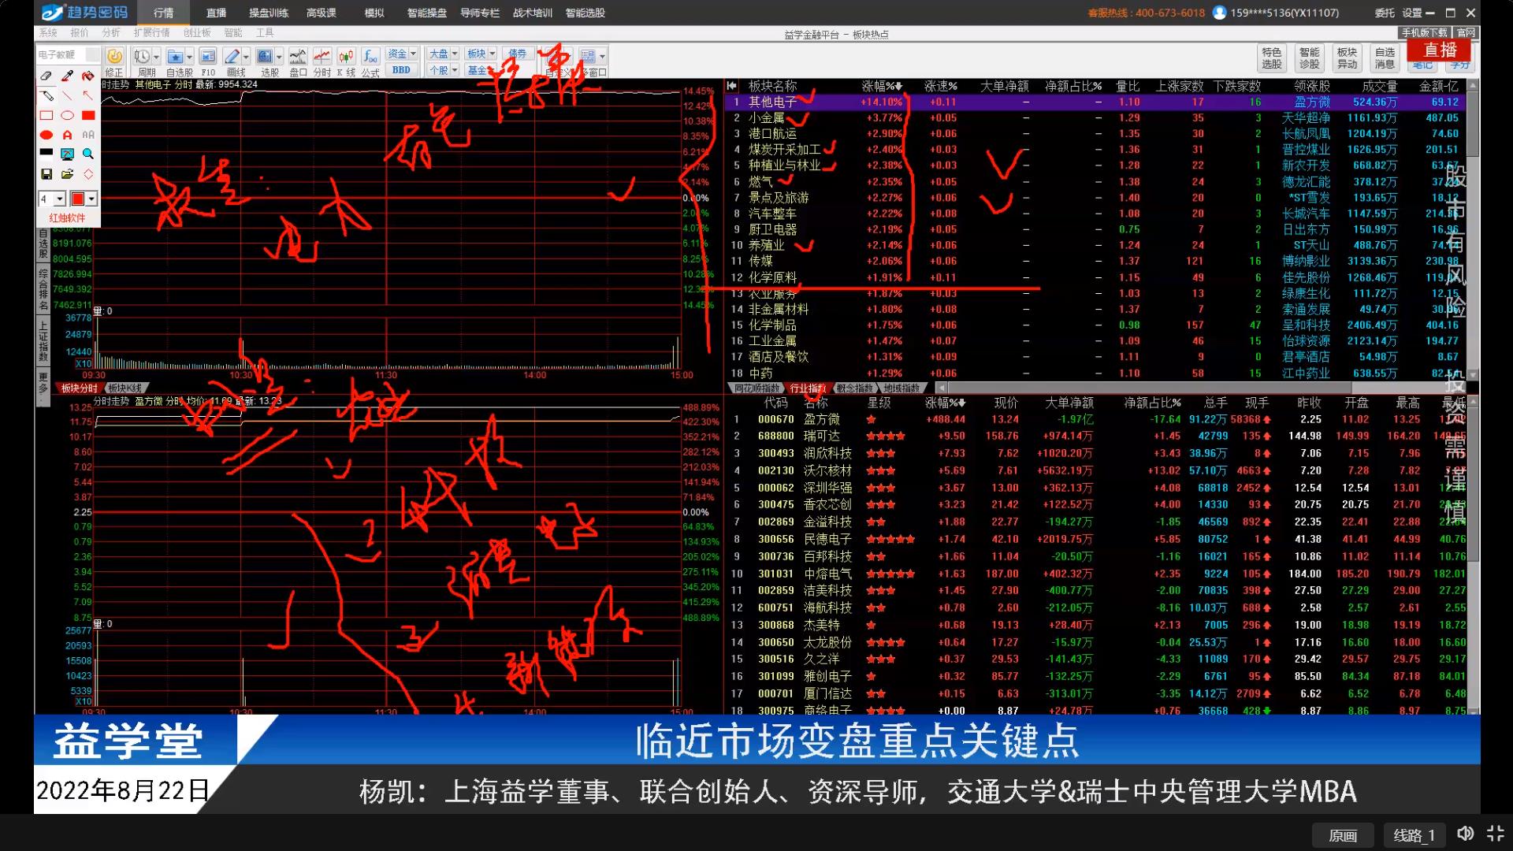Pick the eyedropper tool in drawing palette
1513x851 pixels.
[67, 76]
